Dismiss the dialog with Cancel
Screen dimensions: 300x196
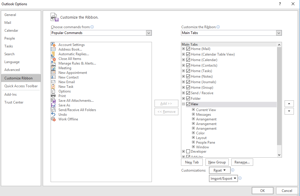tap(287, 191)
